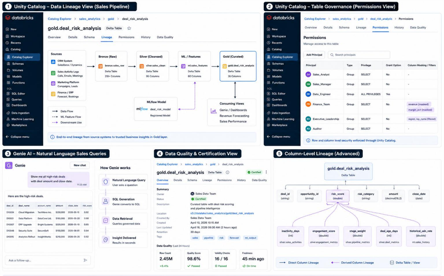This screenshot has height=276, width=444.
Task: Click the Ask a follow-up input
Action: 48,260
